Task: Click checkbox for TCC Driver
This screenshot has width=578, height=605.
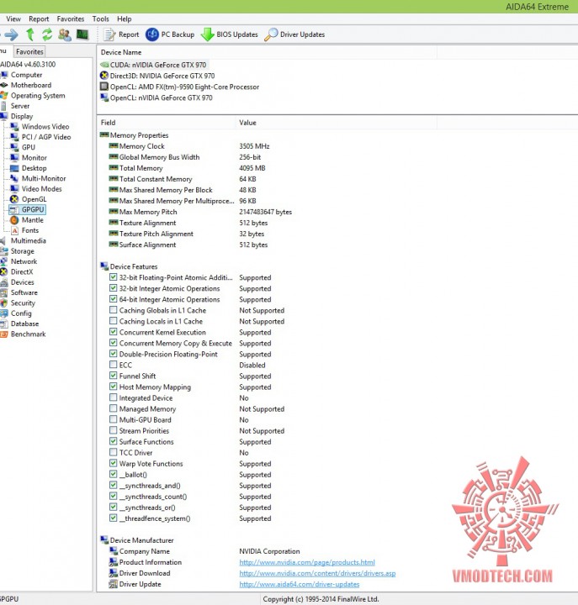Action: 114,452
